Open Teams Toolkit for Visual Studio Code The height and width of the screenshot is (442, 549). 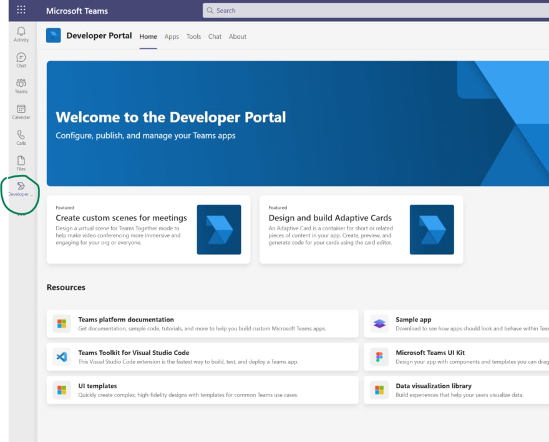coord(202,357)
